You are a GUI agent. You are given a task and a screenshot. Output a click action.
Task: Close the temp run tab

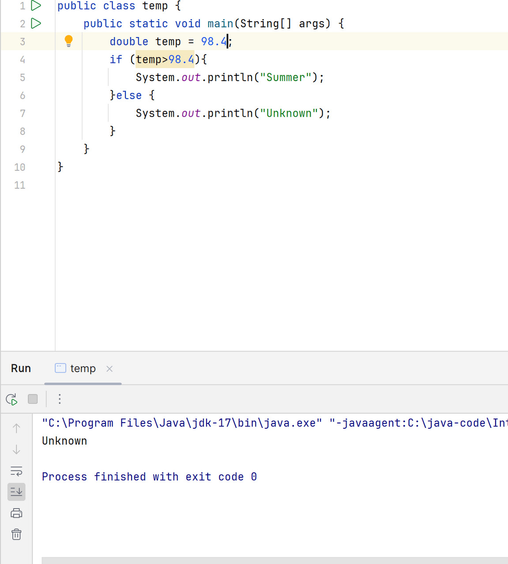109,369
